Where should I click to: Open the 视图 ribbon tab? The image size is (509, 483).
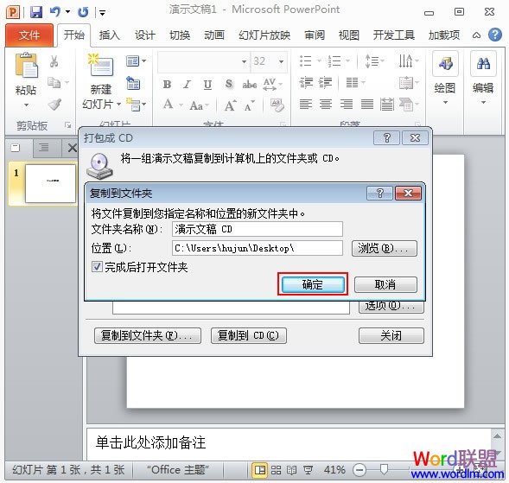tap(349, 35)
